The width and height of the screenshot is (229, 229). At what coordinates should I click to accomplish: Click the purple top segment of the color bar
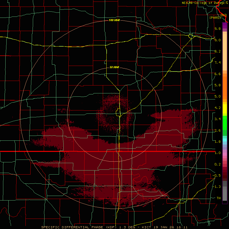(225, 25)
